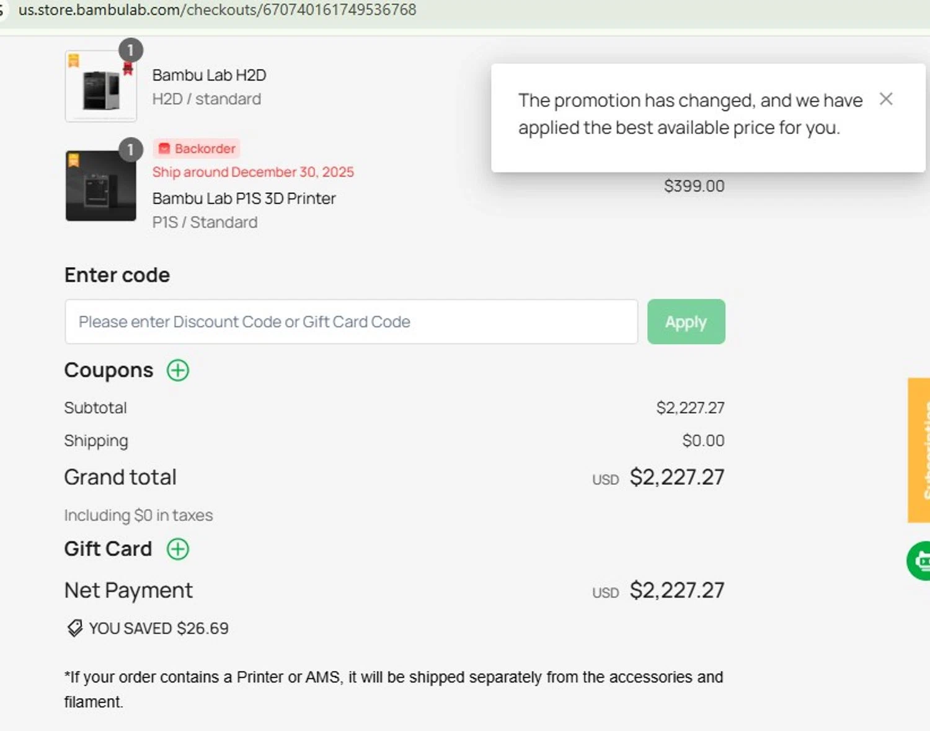Click the Apply discount code button
The image size is (930, 731).
point(686,322)
